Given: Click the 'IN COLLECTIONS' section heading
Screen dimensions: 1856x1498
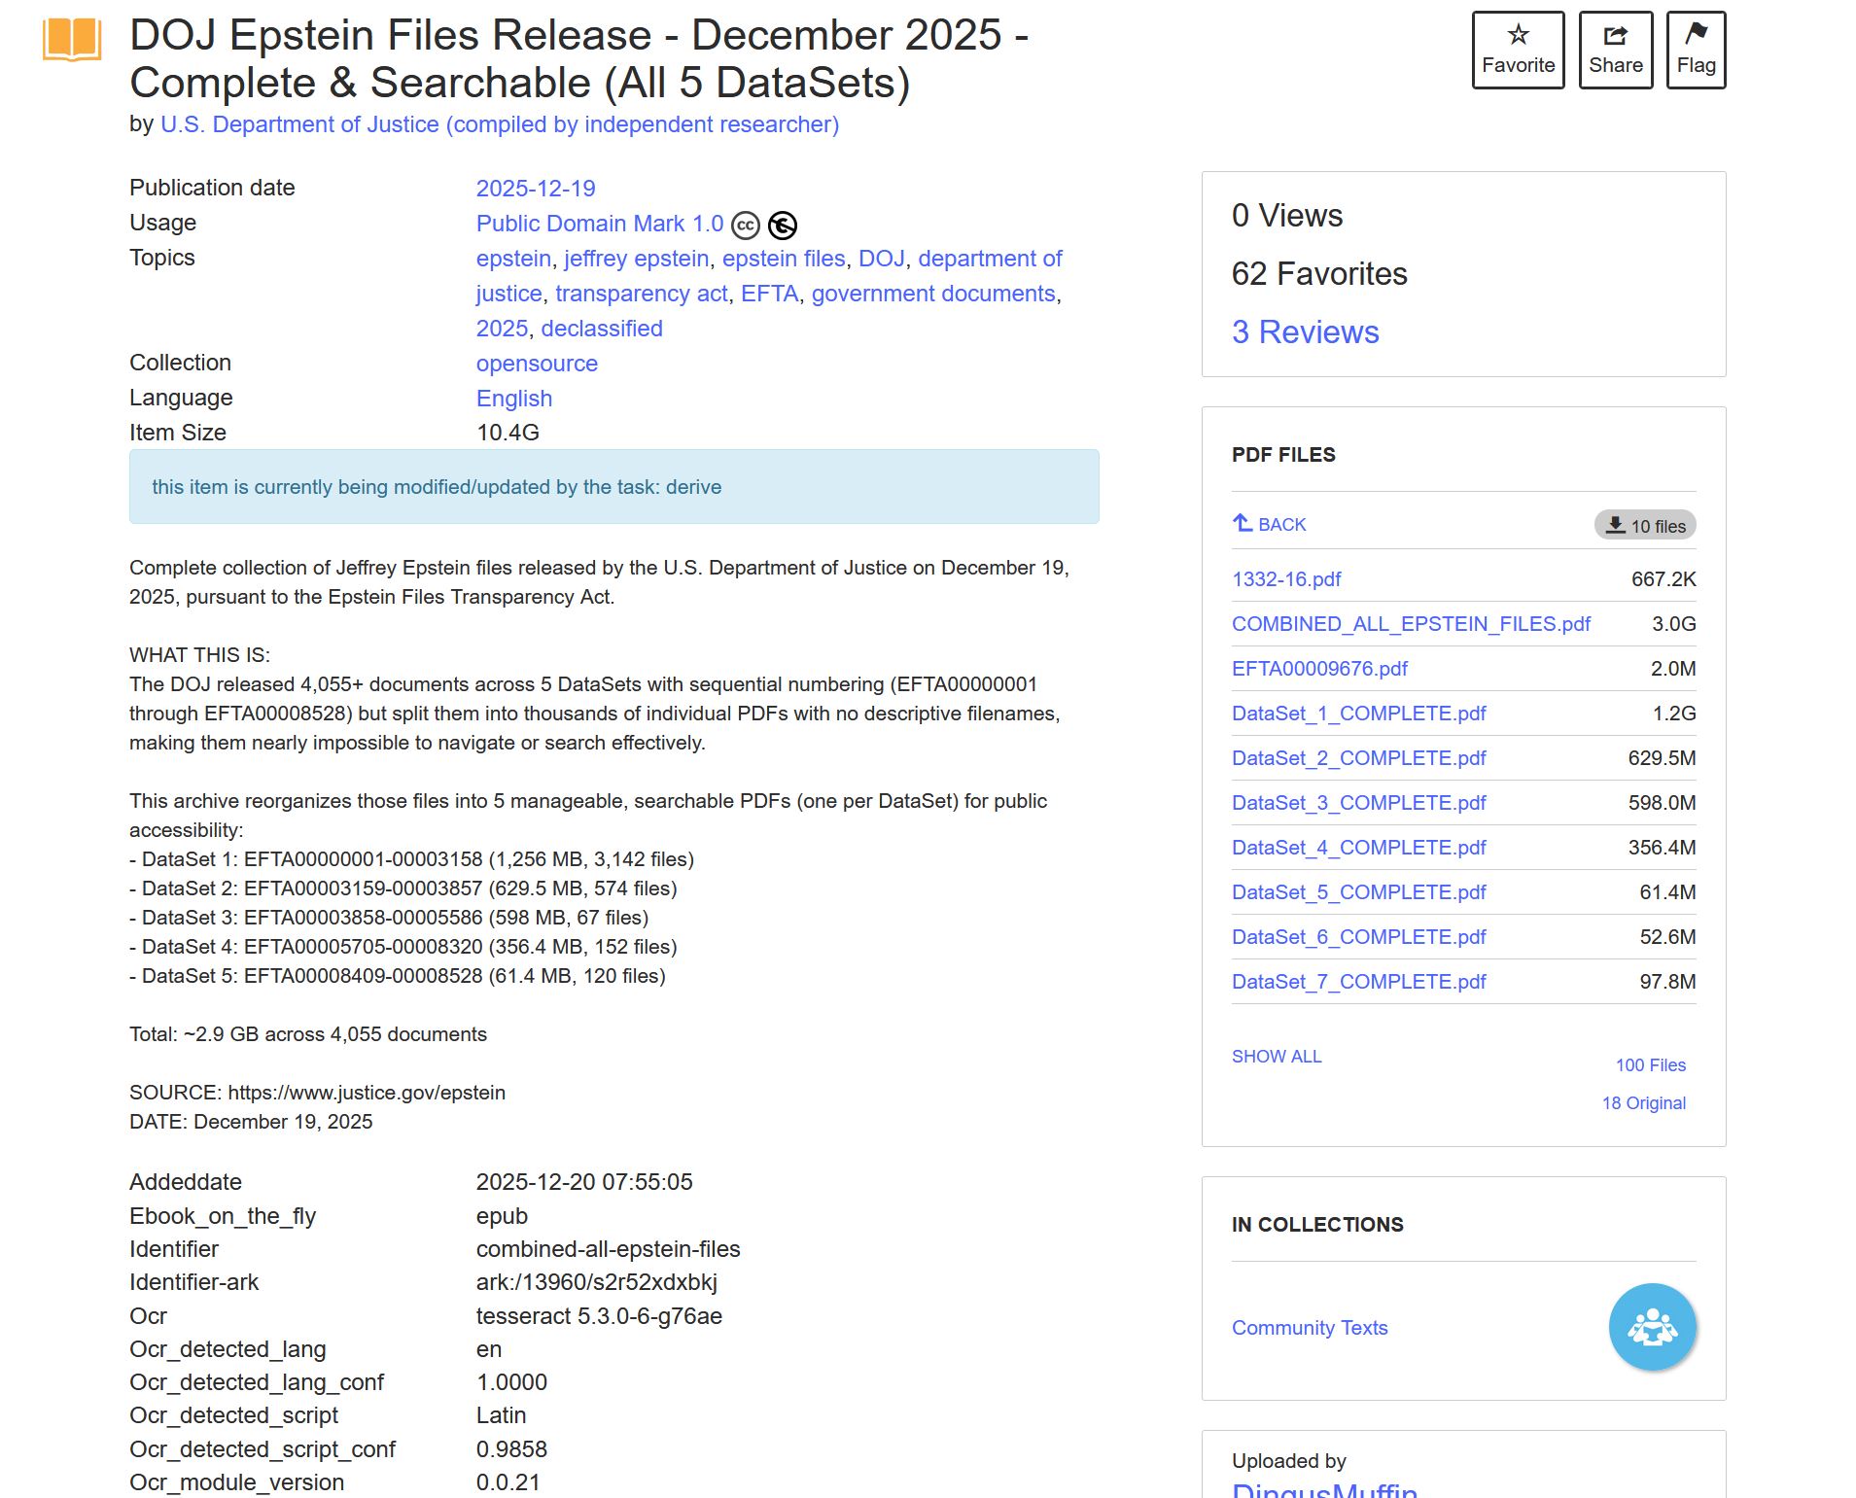Looking at the screenshot, I should pos(1317,1225).
